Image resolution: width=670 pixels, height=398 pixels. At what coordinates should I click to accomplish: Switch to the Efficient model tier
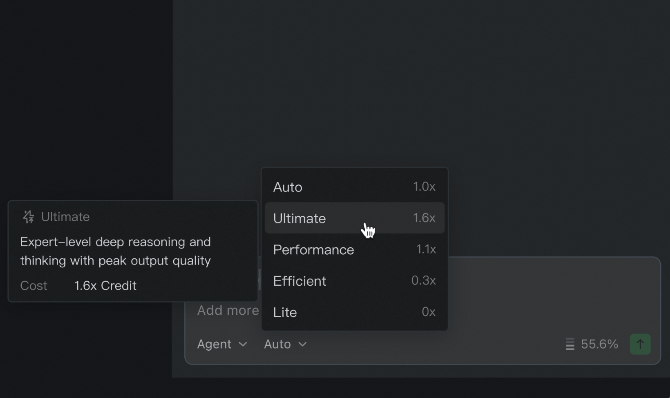[354, 281]
